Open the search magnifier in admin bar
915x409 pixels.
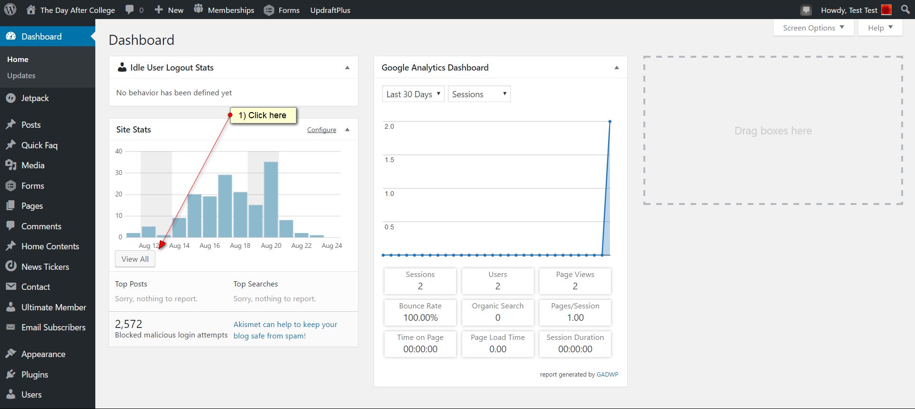[x=905, y=10]
